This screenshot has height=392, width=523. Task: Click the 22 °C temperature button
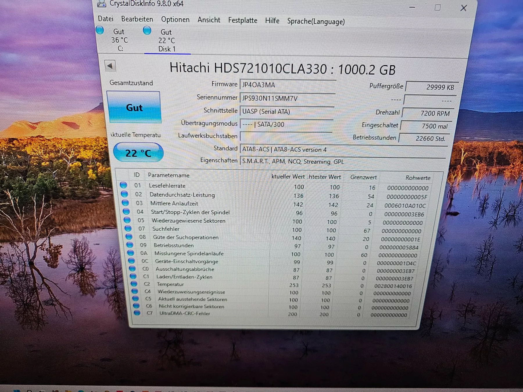point(138,152)
